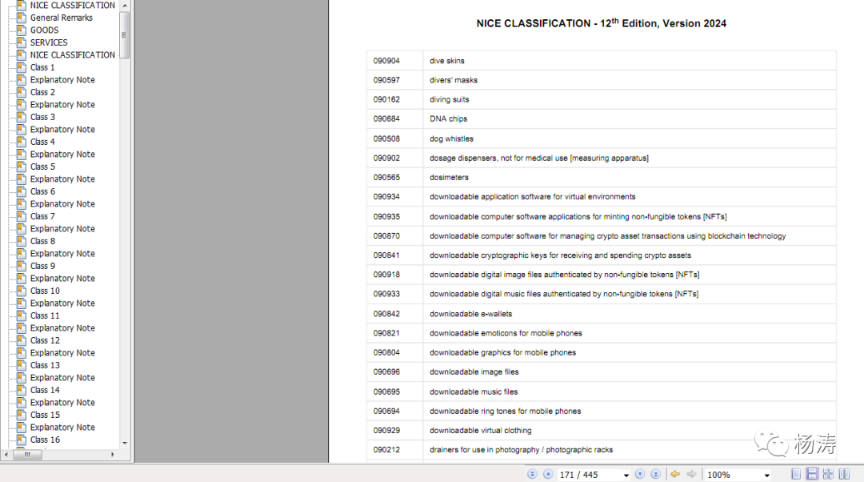
Task: Click the grey forward navigation arrow
Action: tap(691, 474)
